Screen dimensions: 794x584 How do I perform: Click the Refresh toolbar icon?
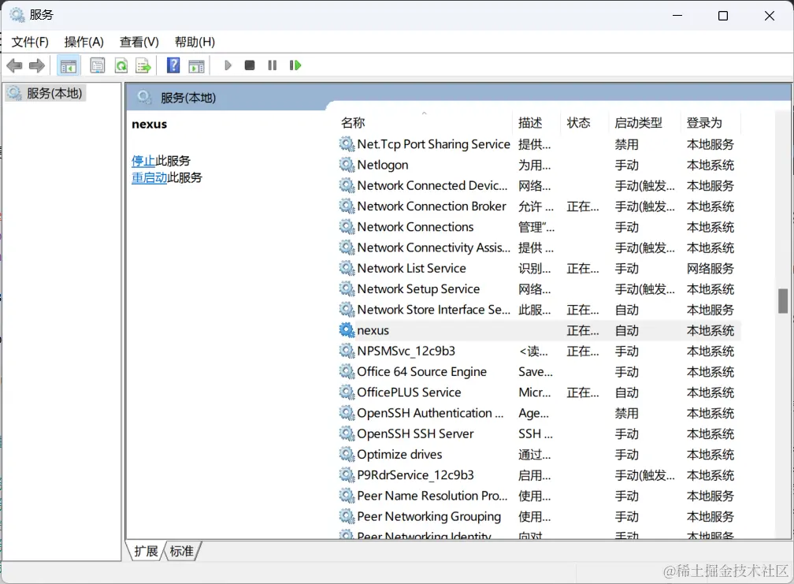pyautogui.click(x=121, y=65)
